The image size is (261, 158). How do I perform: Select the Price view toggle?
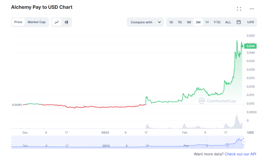pos(18,22)
